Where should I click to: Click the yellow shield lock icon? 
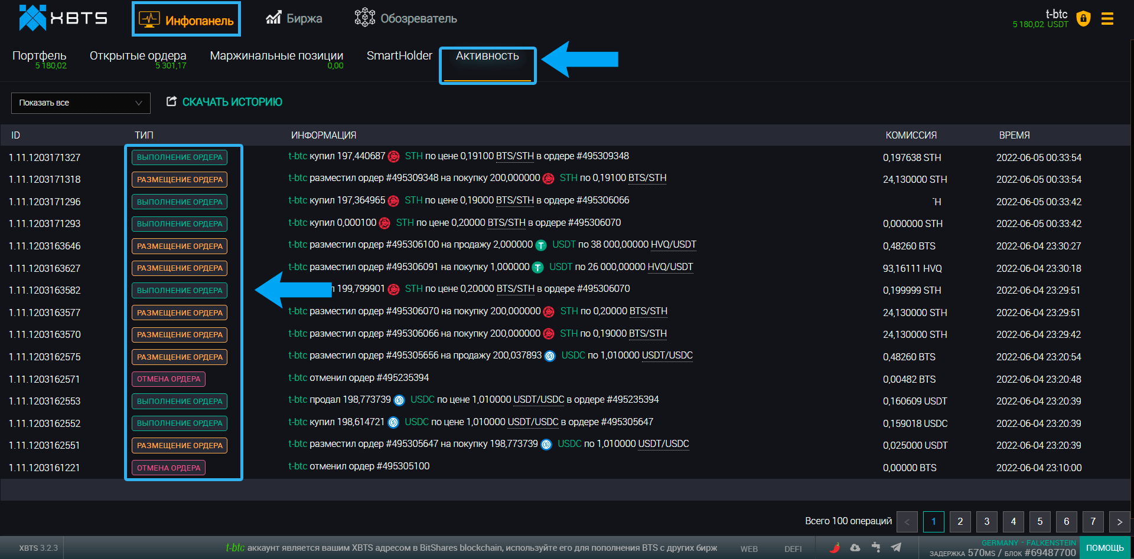1083,19
